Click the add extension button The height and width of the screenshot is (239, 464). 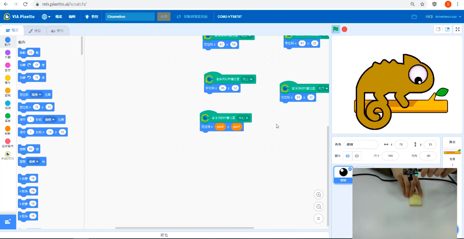[8, 222]
